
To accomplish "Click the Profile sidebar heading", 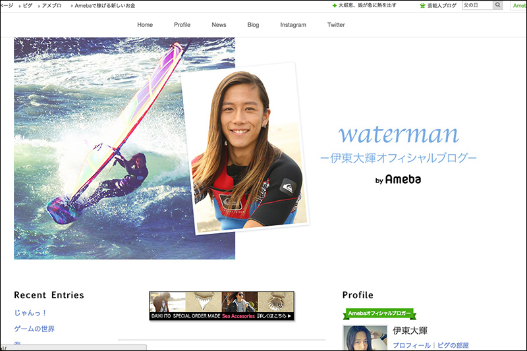I will [358, 295].
